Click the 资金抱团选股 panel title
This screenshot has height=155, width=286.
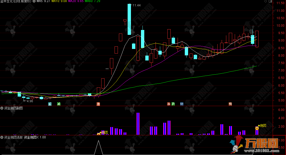[13, 137]
